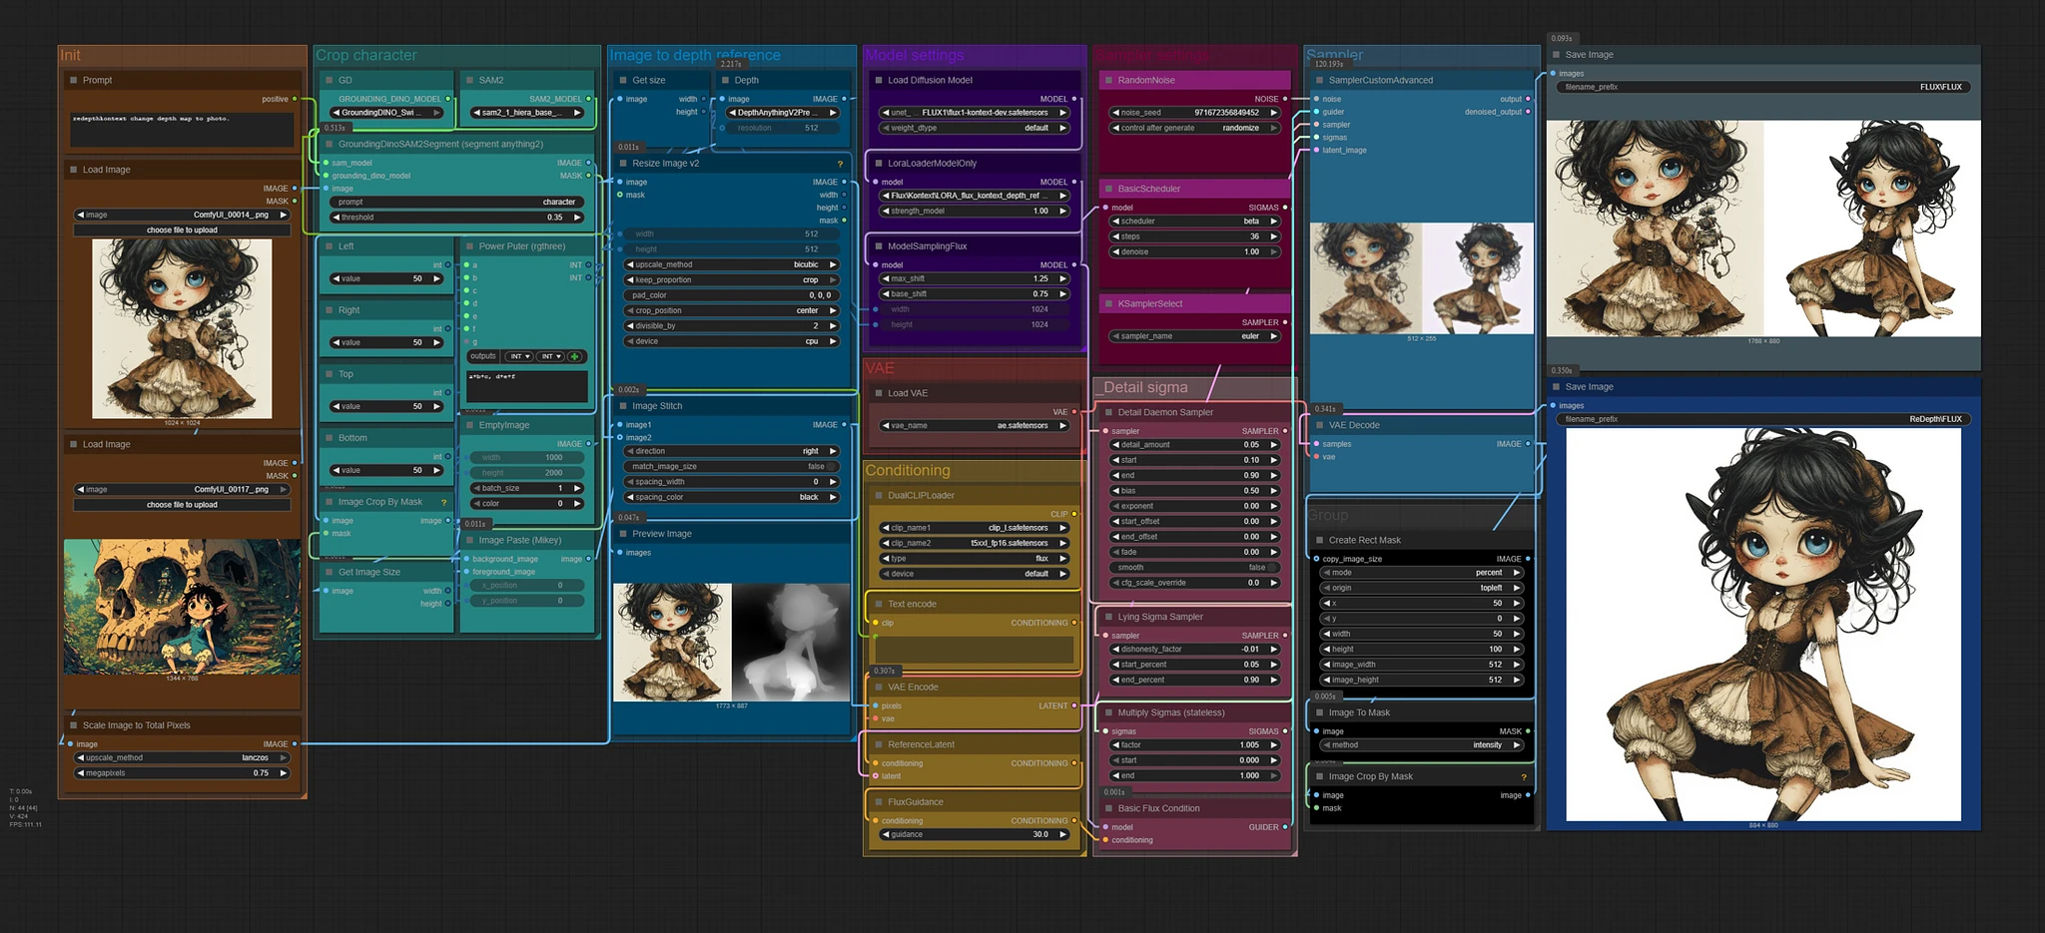The image size is (2045, 933).
Task: Collapse the KSamplerSelect node using its title dot
Action: click(x=1109, y=303)
